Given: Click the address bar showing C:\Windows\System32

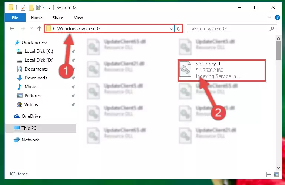Looking at the screenshot, I should [x=109, y=28].
